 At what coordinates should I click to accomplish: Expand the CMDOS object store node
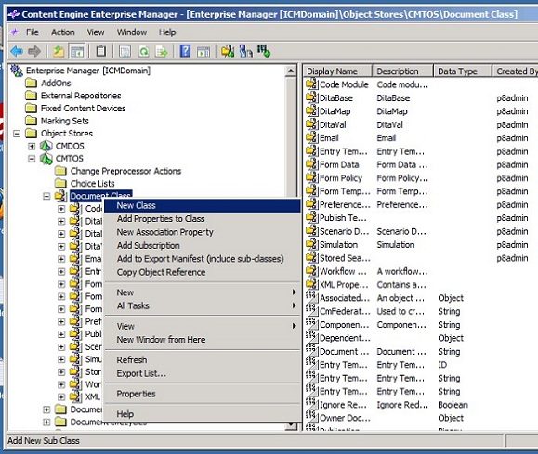[x=32, y=146]
